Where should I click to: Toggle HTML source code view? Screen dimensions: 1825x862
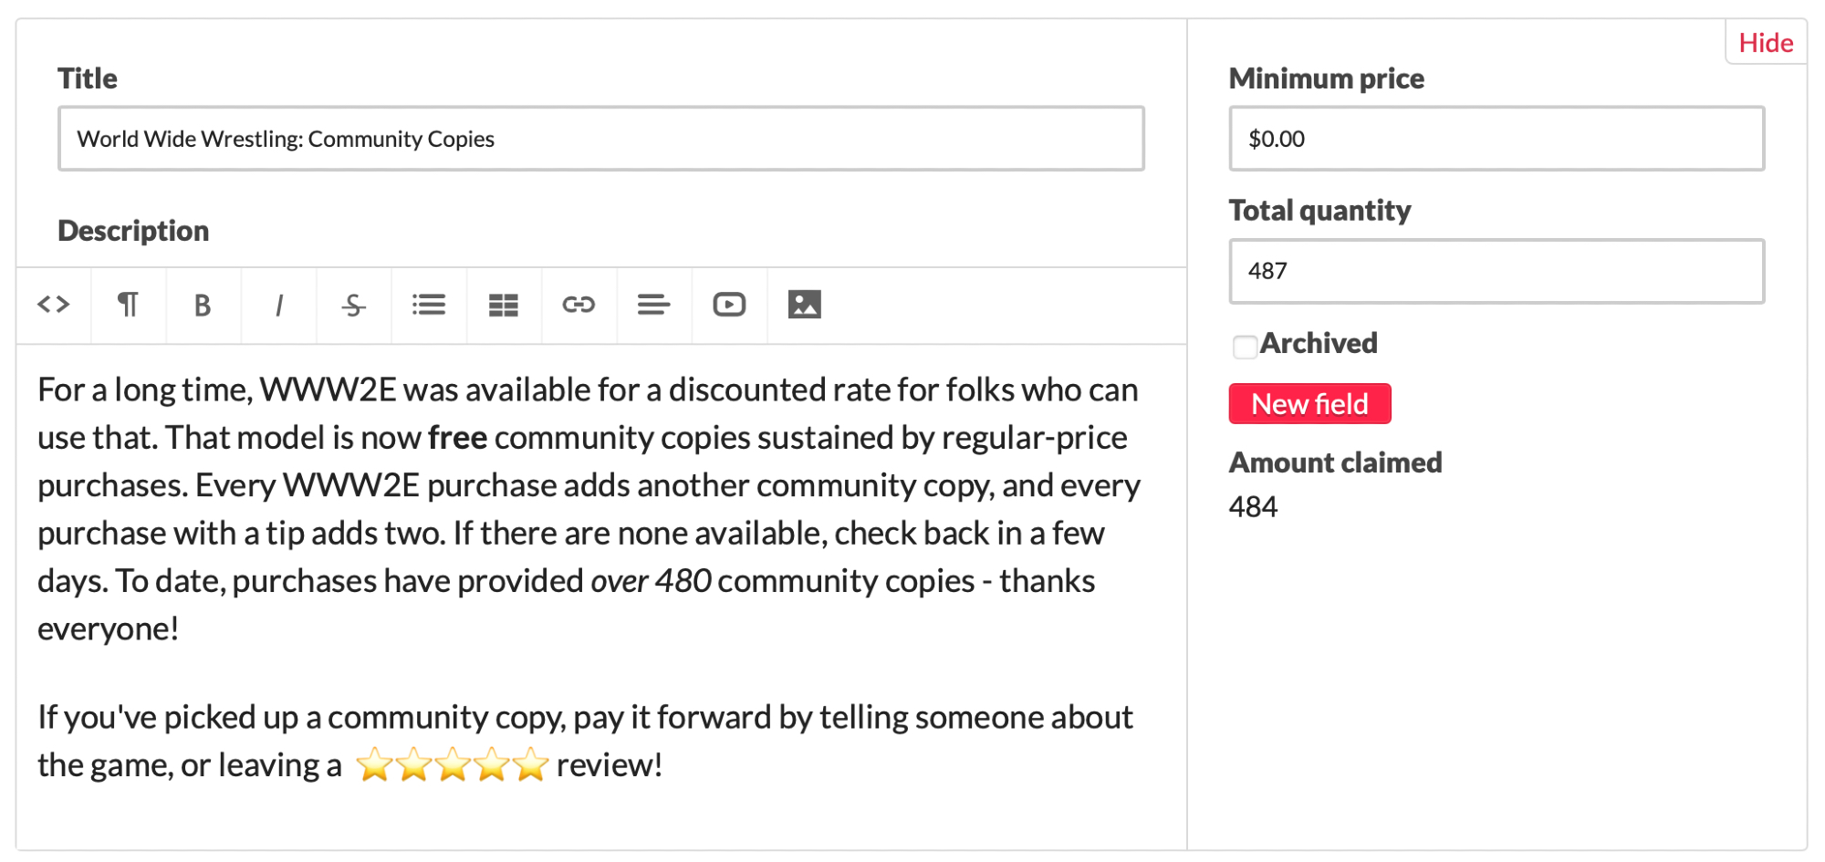pyautogui.click(x=54, y=305)
